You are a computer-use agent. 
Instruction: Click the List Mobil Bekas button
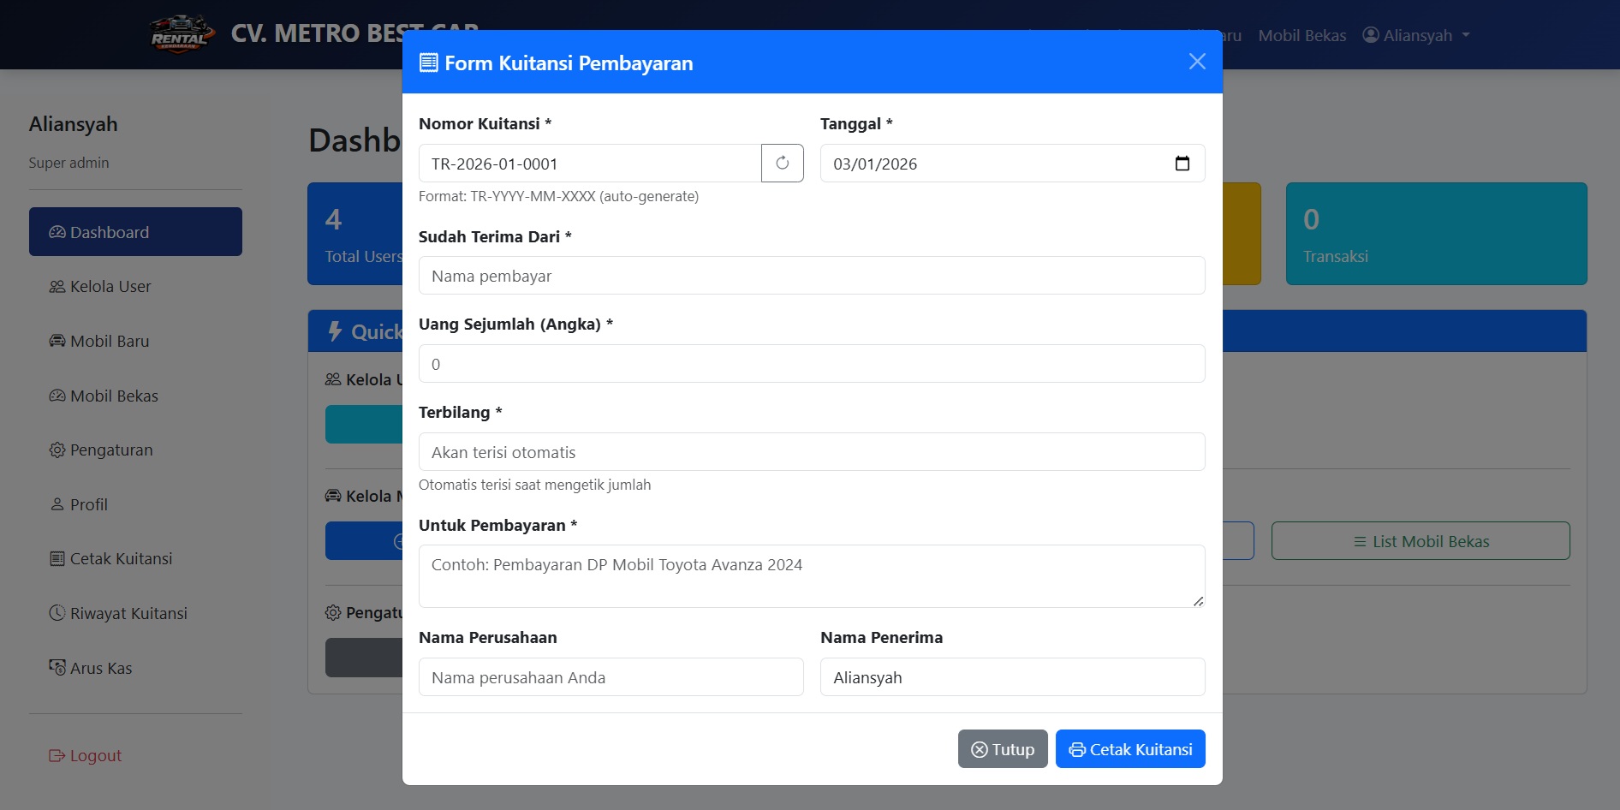(1420, 541)
